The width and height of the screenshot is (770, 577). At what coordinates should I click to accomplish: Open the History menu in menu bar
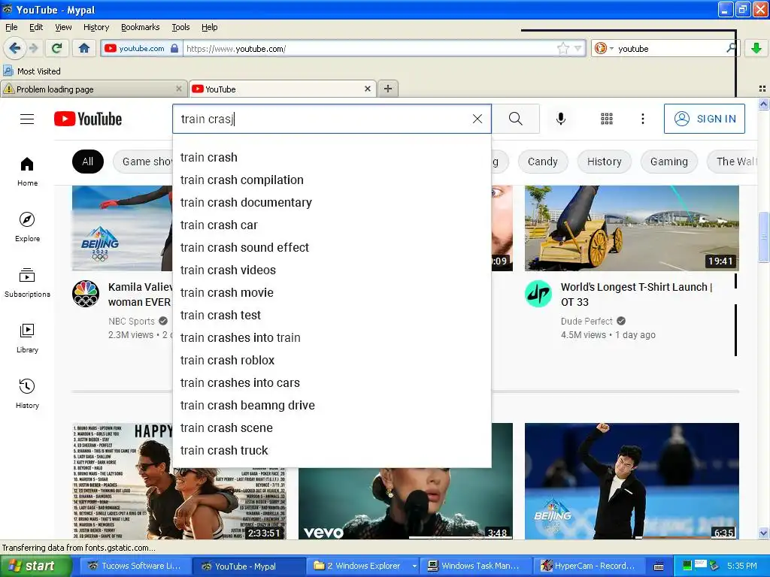tap(96, 27)
